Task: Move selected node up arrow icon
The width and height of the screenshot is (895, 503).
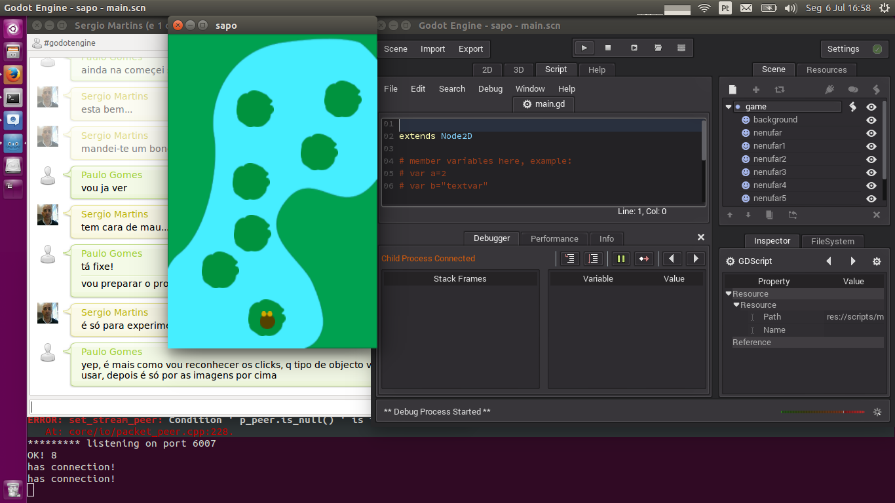Action: click(x=731, y=215)
